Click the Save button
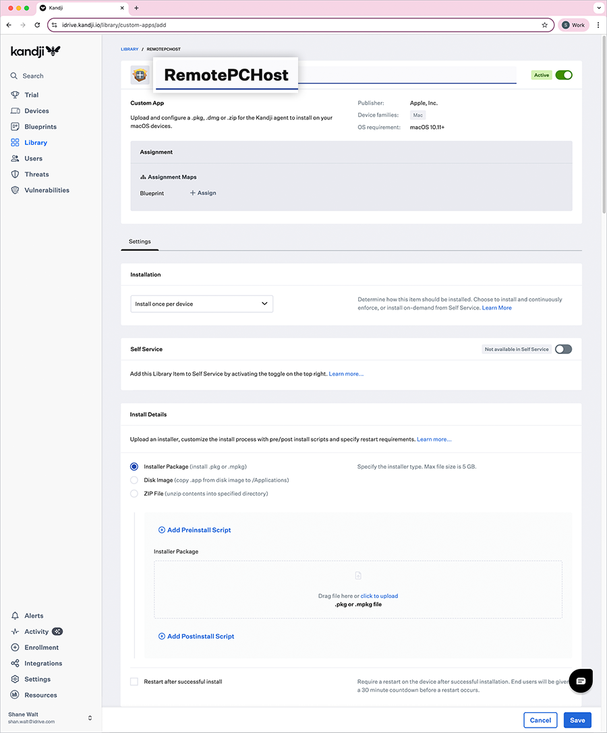 577,720
